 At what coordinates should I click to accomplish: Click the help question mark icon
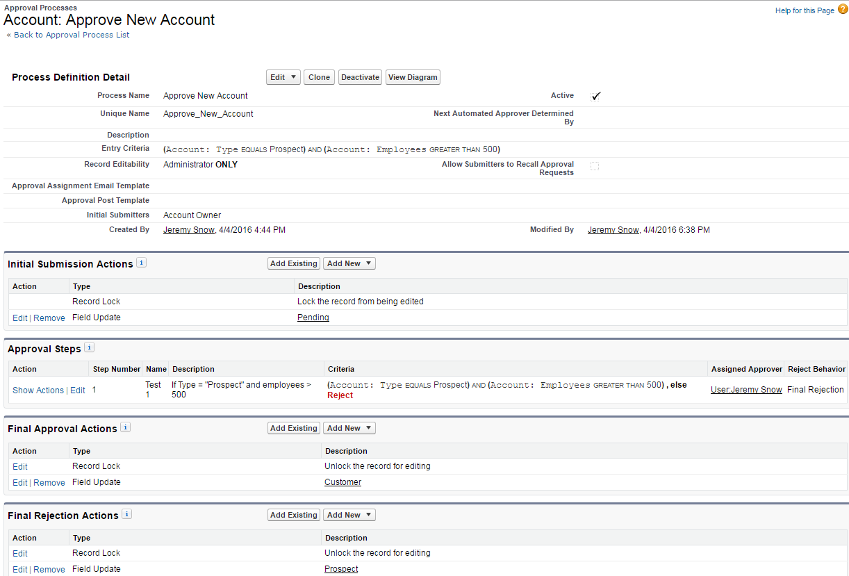(842, 9)
